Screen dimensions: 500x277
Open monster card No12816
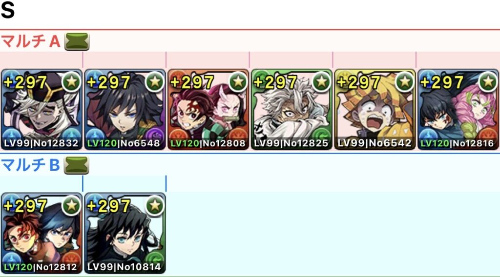point(458,109)
